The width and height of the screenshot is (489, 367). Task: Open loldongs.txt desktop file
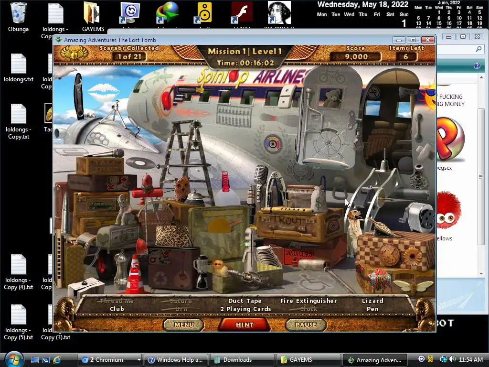pos(19,68)
